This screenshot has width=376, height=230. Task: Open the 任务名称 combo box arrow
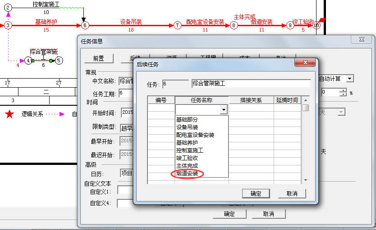pos(224,110)
